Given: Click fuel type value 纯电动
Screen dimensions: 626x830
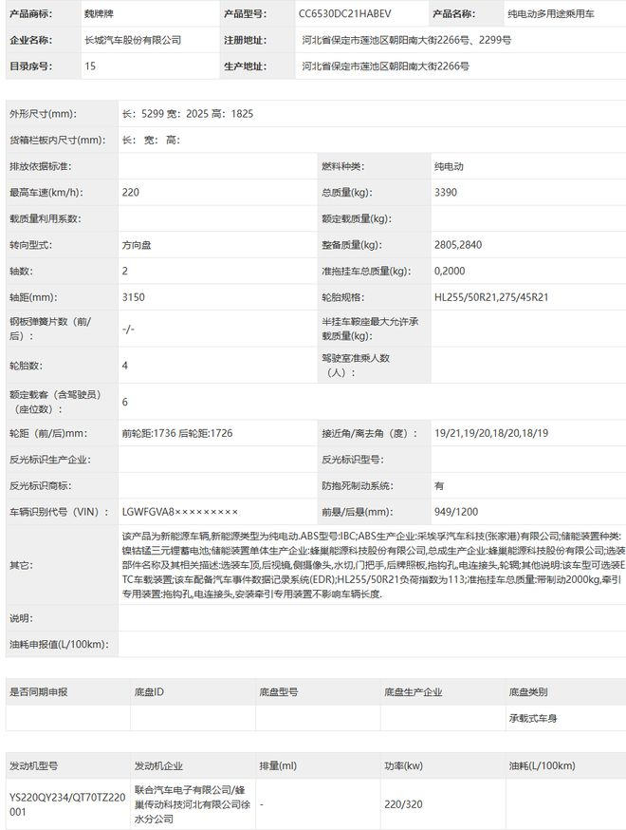Looking at the screenshot, I should coord(449,166).
